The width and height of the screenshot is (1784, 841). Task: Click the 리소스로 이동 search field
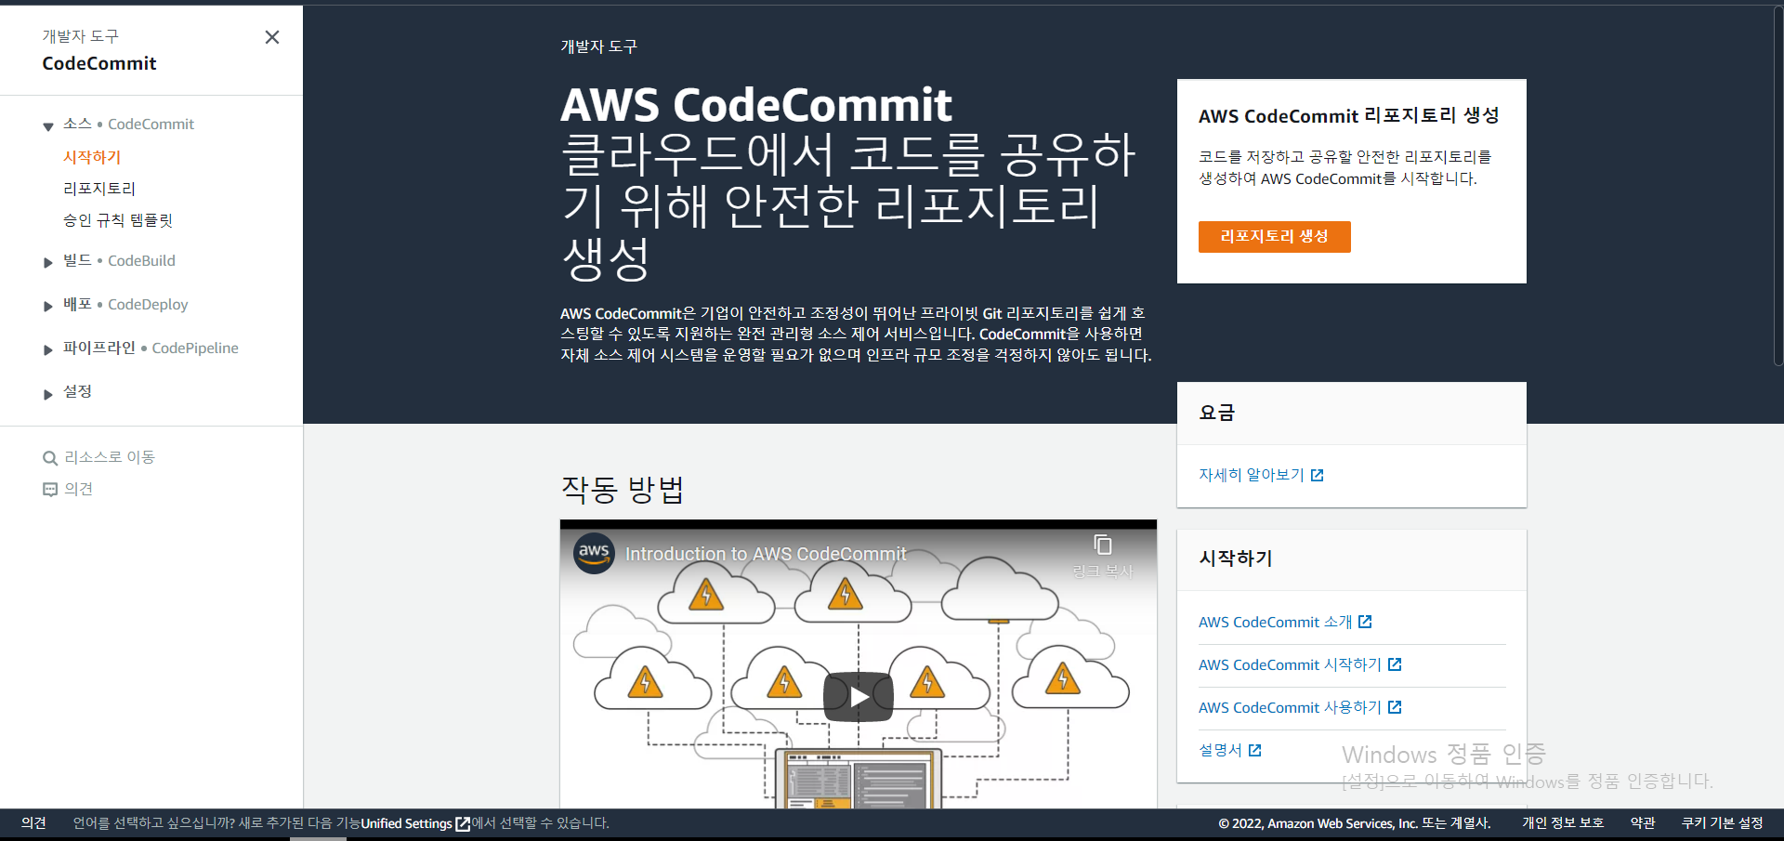click(110, 457)
